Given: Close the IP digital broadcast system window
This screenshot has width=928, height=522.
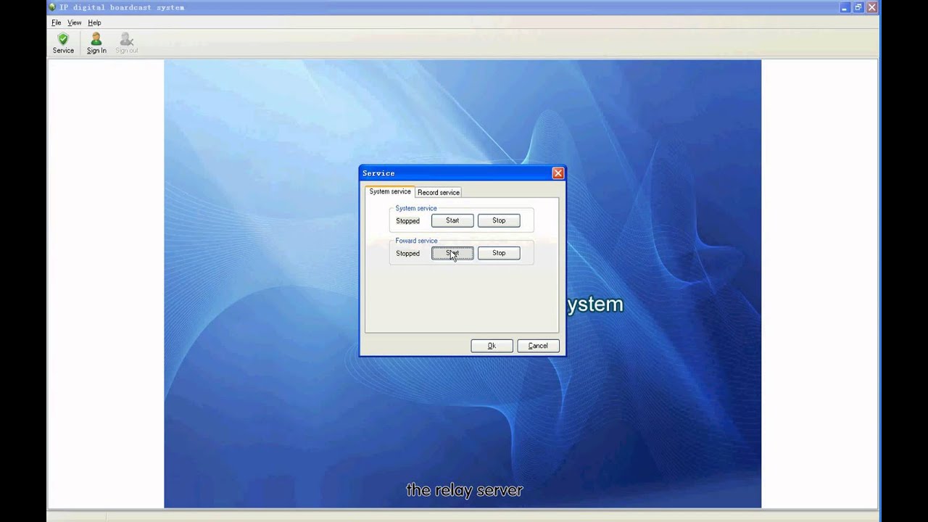Looking at the screenshot, I should 872,7.
